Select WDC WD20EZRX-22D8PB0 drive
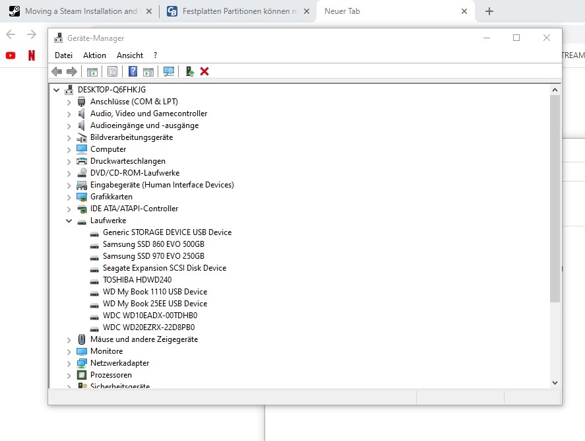This screenshot has width=585, height=441. (x=148, y=327)
